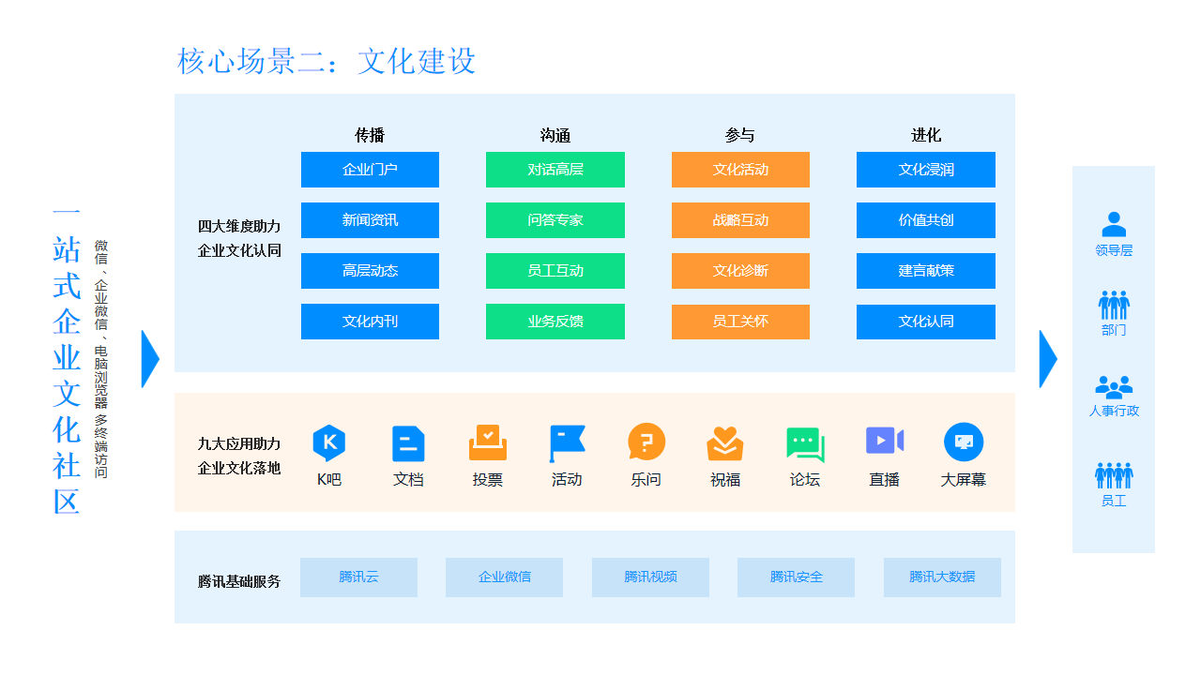Click the 进化 column heading

pos(926,135)
